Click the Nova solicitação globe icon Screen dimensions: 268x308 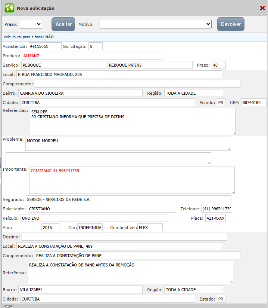tap(9, 8)
